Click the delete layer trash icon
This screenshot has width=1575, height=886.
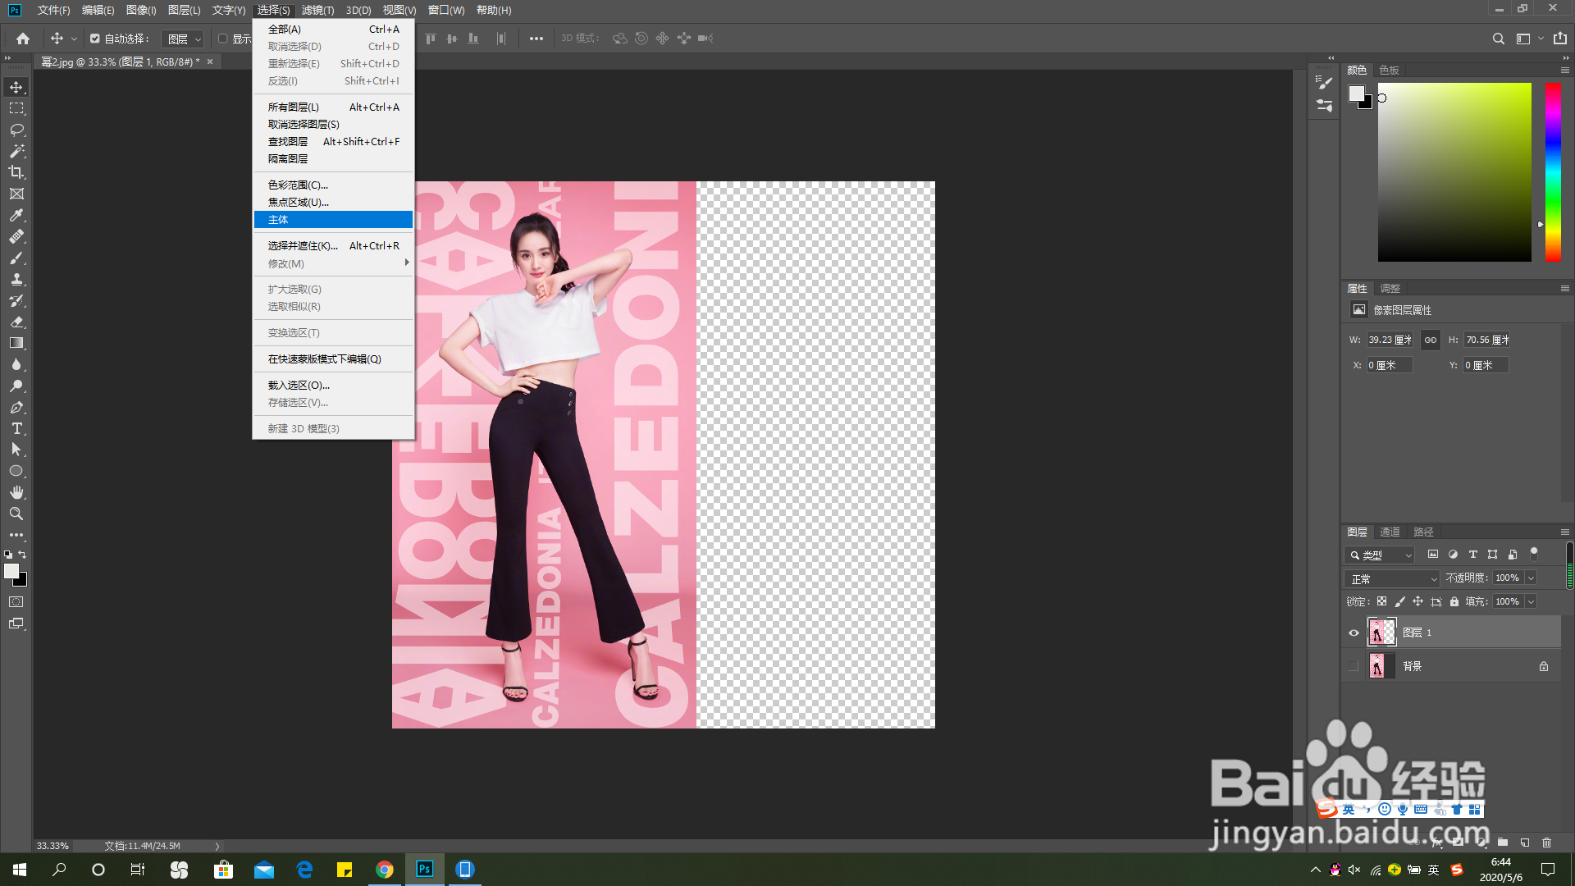pos(1546,843)
